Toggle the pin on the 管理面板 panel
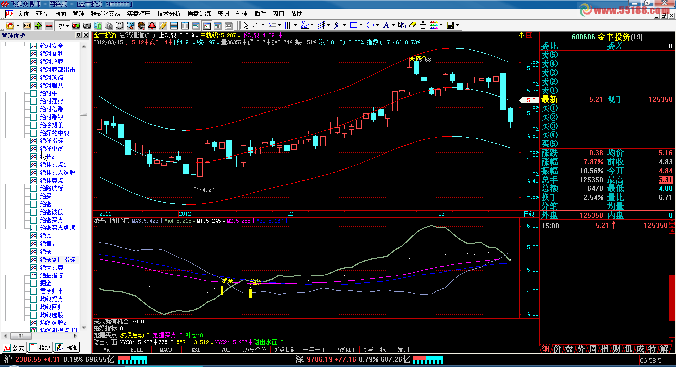The image size is (676, 367). 78,35
